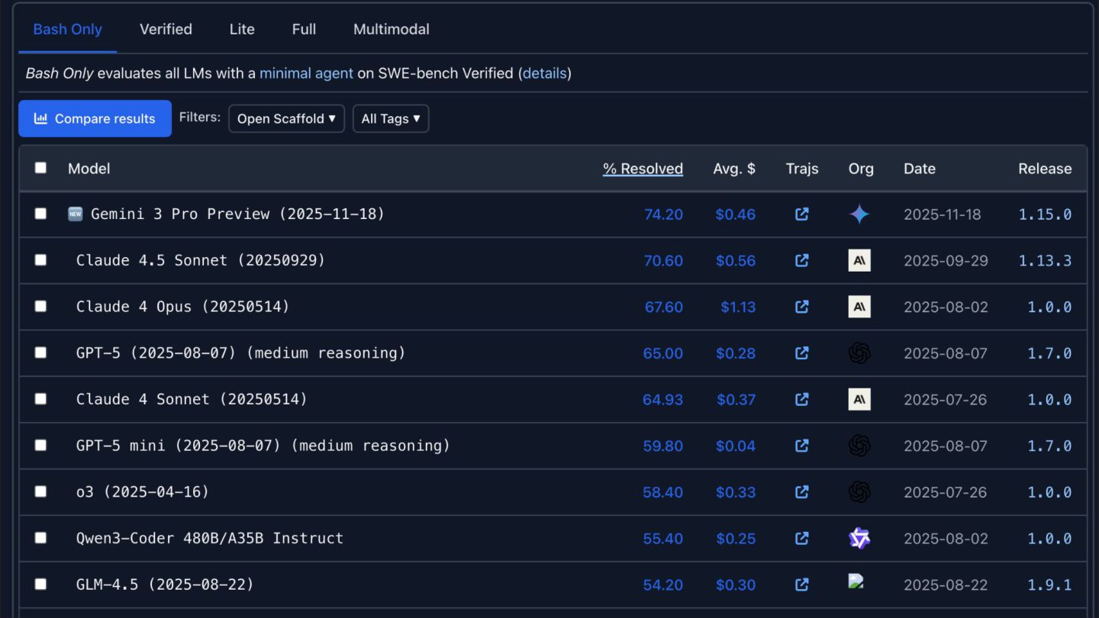
Task: Open trajectories link for Qwen3-Coder 480B
Action: [x=801, y=539]
